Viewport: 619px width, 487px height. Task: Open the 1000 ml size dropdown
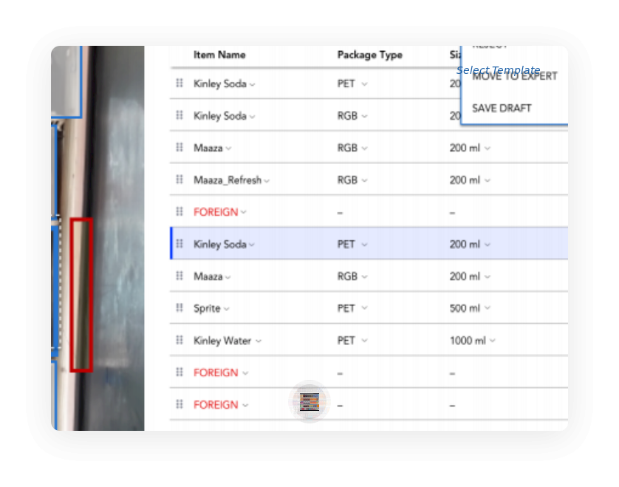pos(492,340)
